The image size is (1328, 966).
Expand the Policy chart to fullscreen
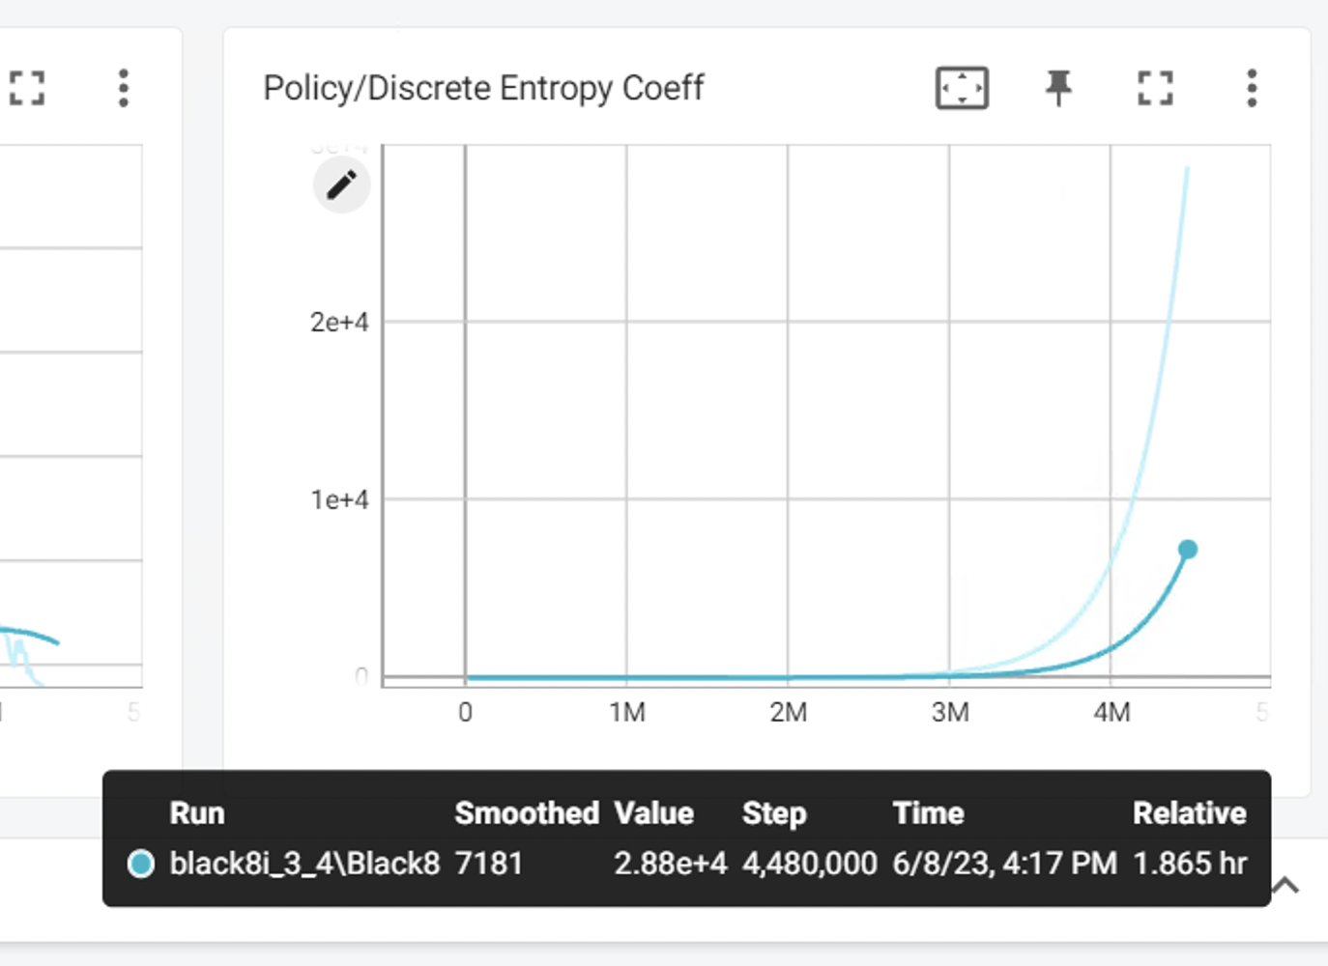(x=1156, y=88)
